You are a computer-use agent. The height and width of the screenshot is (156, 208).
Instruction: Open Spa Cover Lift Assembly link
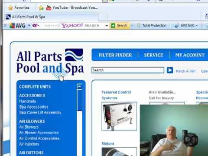40,113
